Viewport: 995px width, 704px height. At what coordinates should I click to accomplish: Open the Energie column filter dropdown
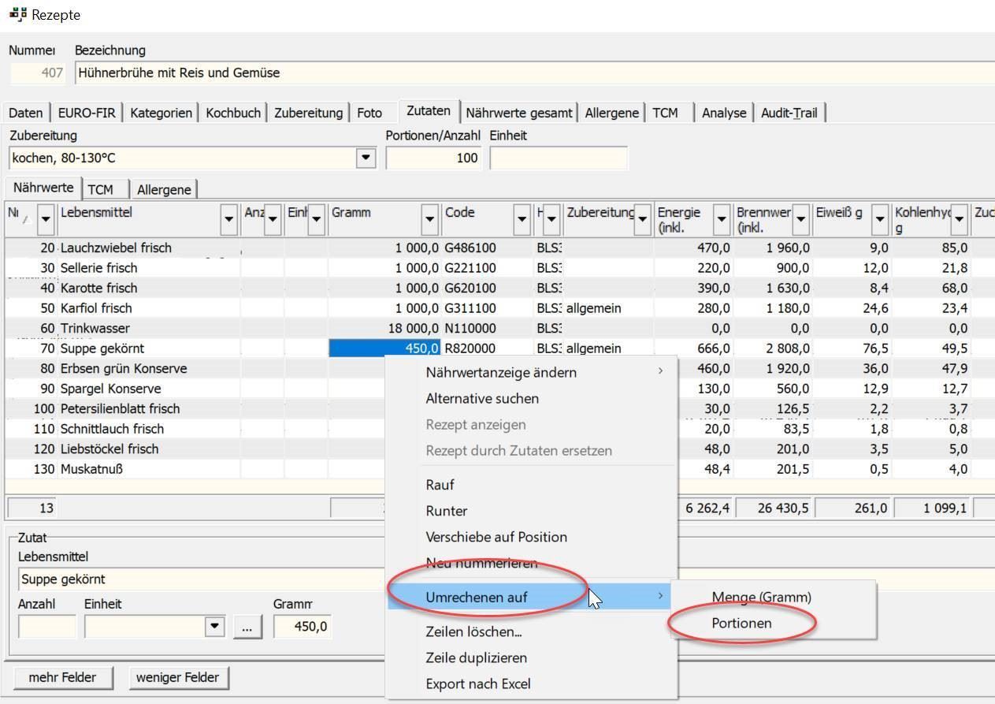click(722, 218)
